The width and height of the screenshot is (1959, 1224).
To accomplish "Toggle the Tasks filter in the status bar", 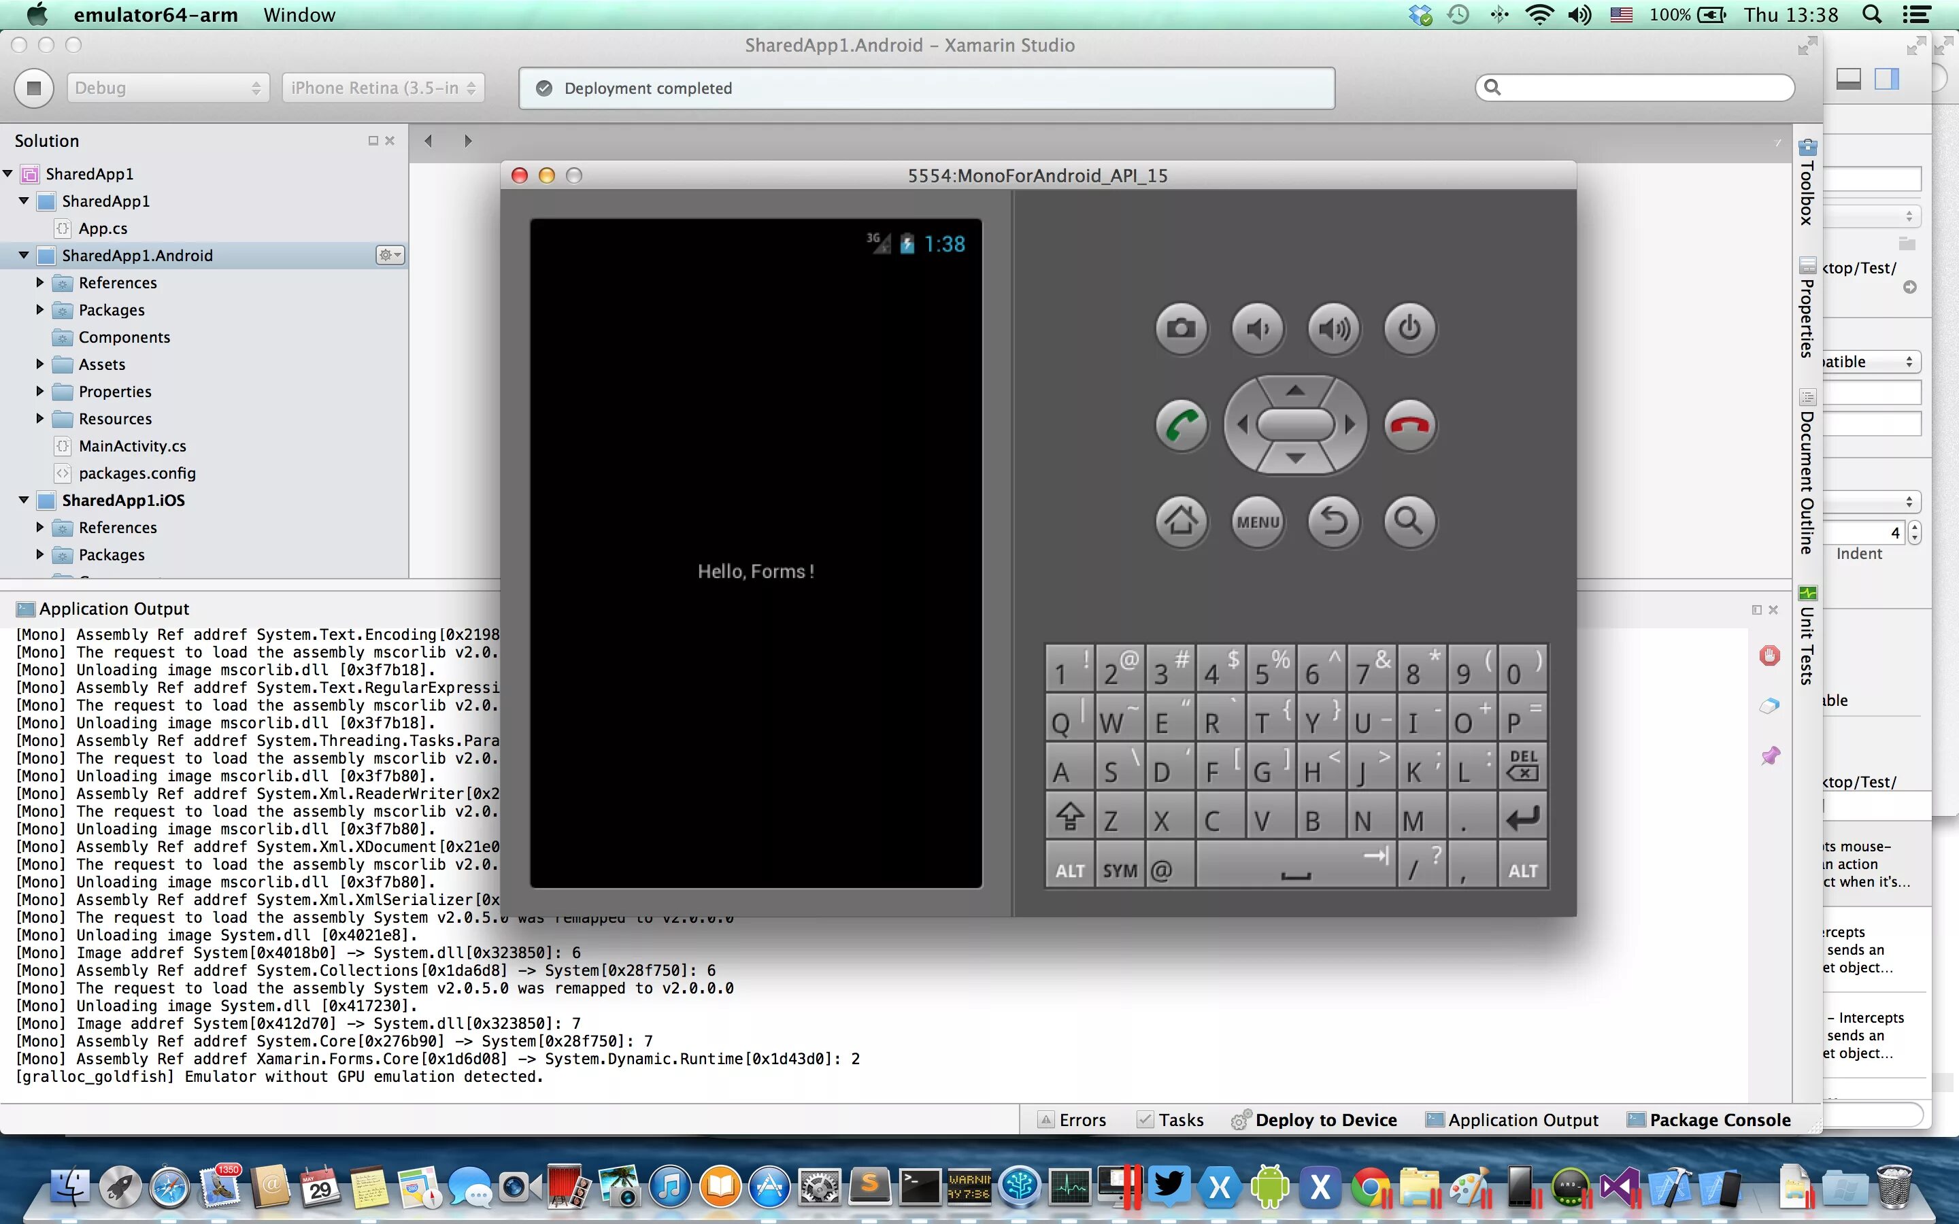I will point(1171,1119).
